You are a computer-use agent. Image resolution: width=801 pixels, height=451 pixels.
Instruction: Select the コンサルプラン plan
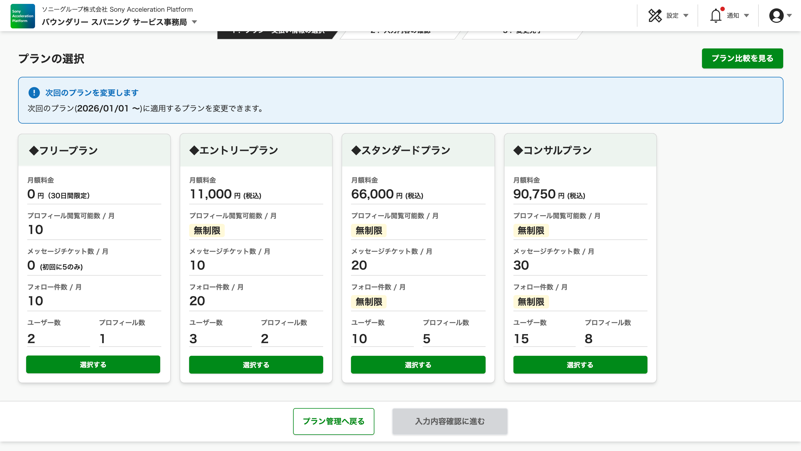(x=580, y=365)
